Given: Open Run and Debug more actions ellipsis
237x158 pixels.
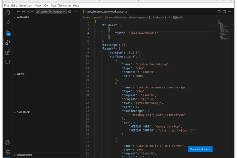Looking at the screenshot, I should point(75,11).
